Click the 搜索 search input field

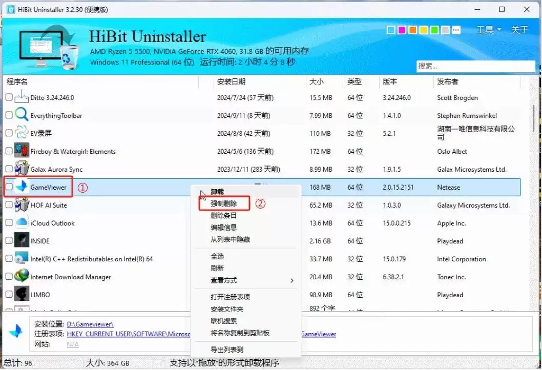[x=475, y=66]
